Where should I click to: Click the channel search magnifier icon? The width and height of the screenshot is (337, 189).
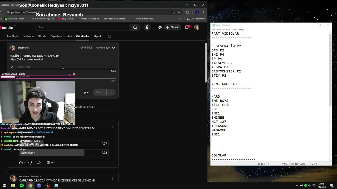coord(110,36)
